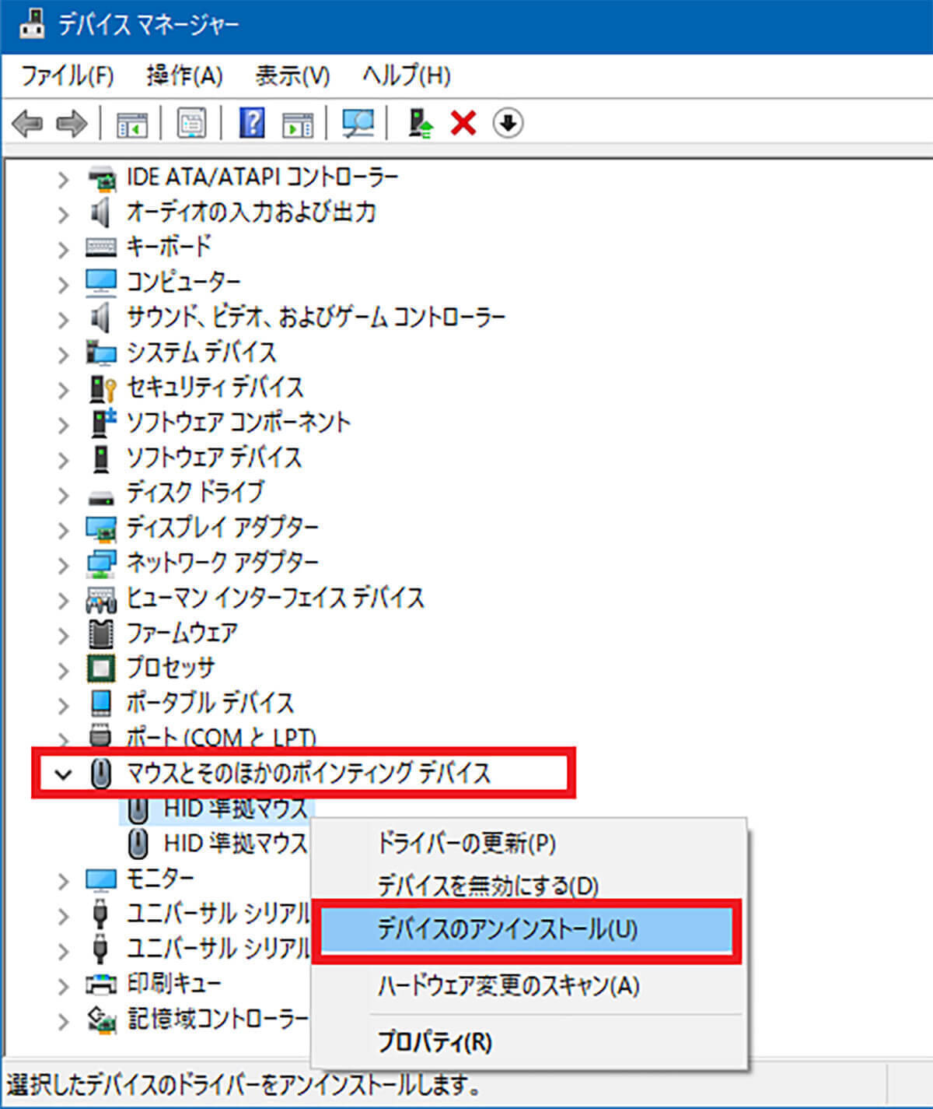Click the printer icon beside 印刷キュー

tap(101, 984)
